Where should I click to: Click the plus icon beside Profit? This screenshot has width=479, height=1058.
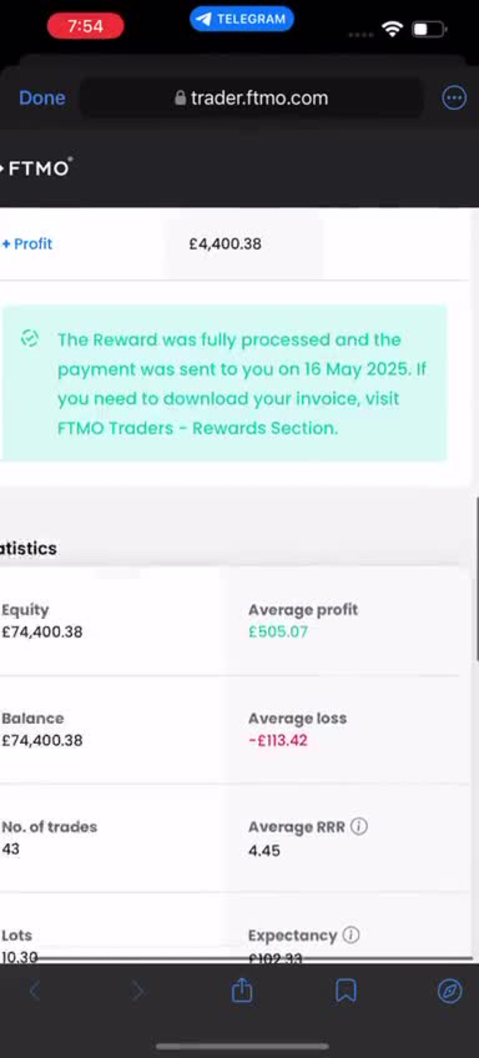point(6,244)
